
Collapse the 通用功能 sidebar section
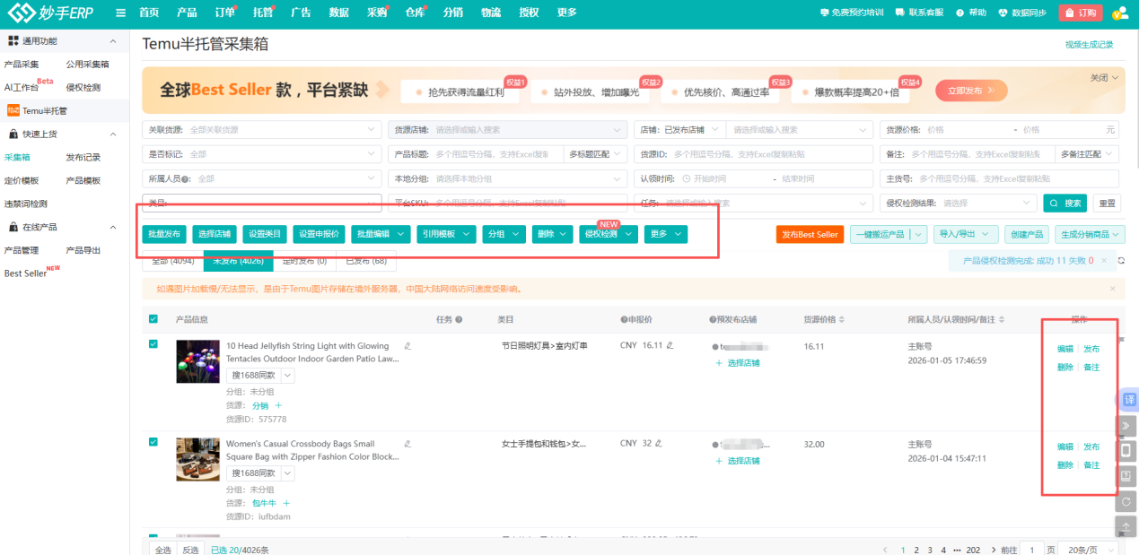[113, 41]
